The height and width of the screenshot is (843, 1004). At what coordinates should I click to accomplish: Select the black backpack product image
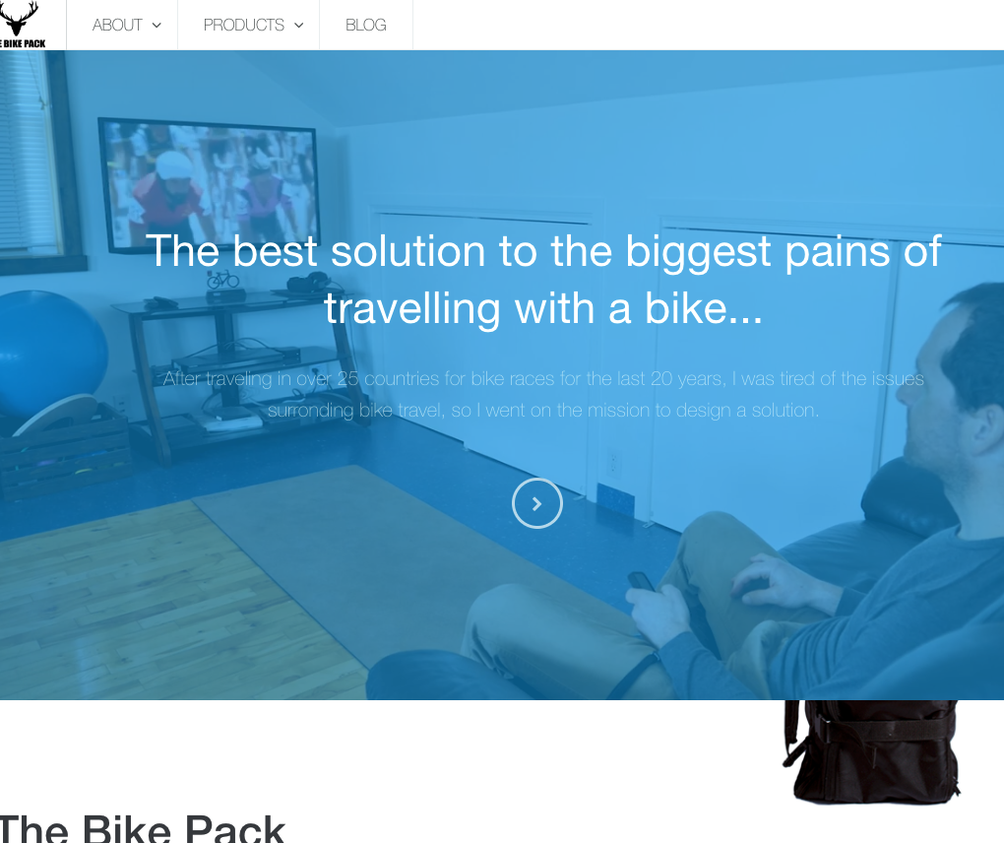click(872, 751)
